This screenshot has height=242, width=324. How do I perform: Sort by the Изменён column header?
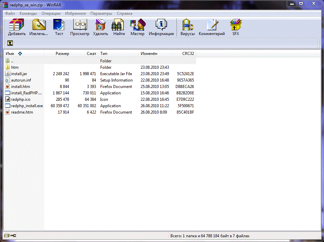pyautogui.click(x=156, y=54)
